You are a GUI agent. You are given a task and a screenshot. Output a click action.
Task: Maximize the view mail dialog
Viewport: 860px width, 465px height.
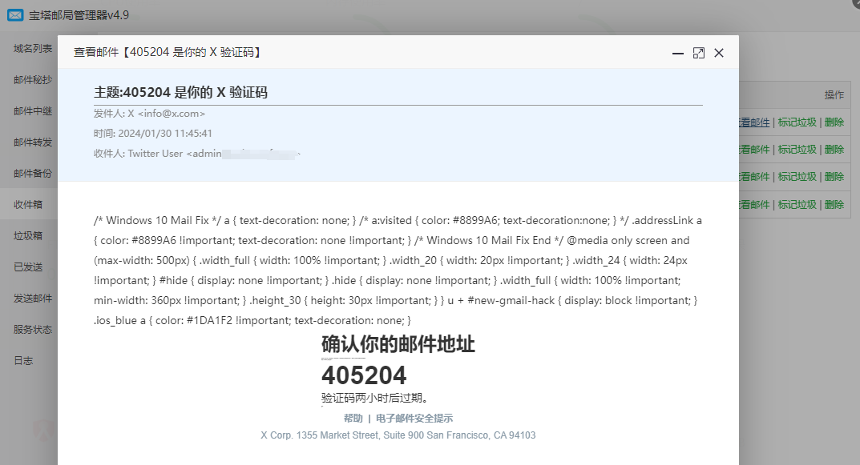[699, 53]
